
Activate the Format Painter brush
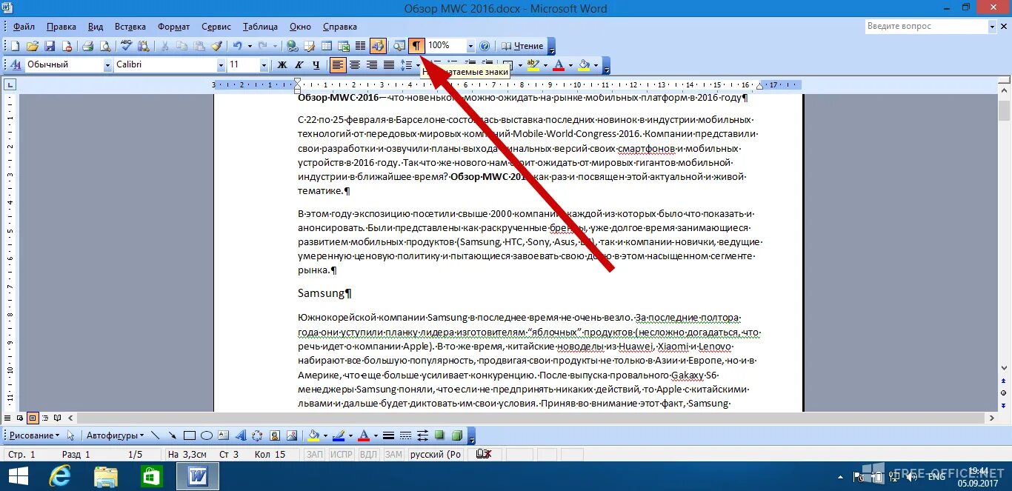(216, 46)
